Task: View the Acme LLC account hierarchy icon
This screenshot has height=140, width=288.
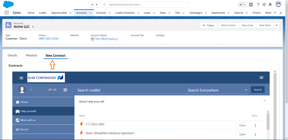Action: (x=33, y=27)
